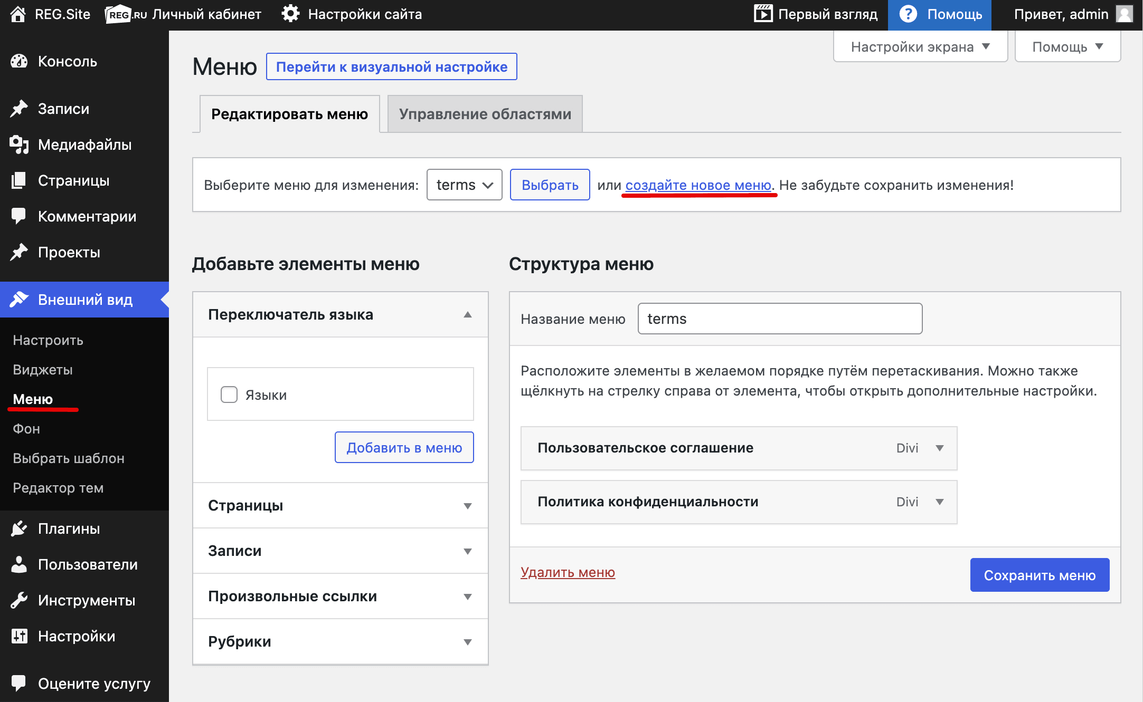Open the admin avatar icon
Image resolution: width=1143 pixels, height=702 pixels.
coord(1125,14)
